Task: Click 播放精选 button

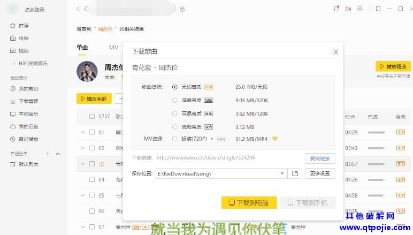Action: (393, 66)
